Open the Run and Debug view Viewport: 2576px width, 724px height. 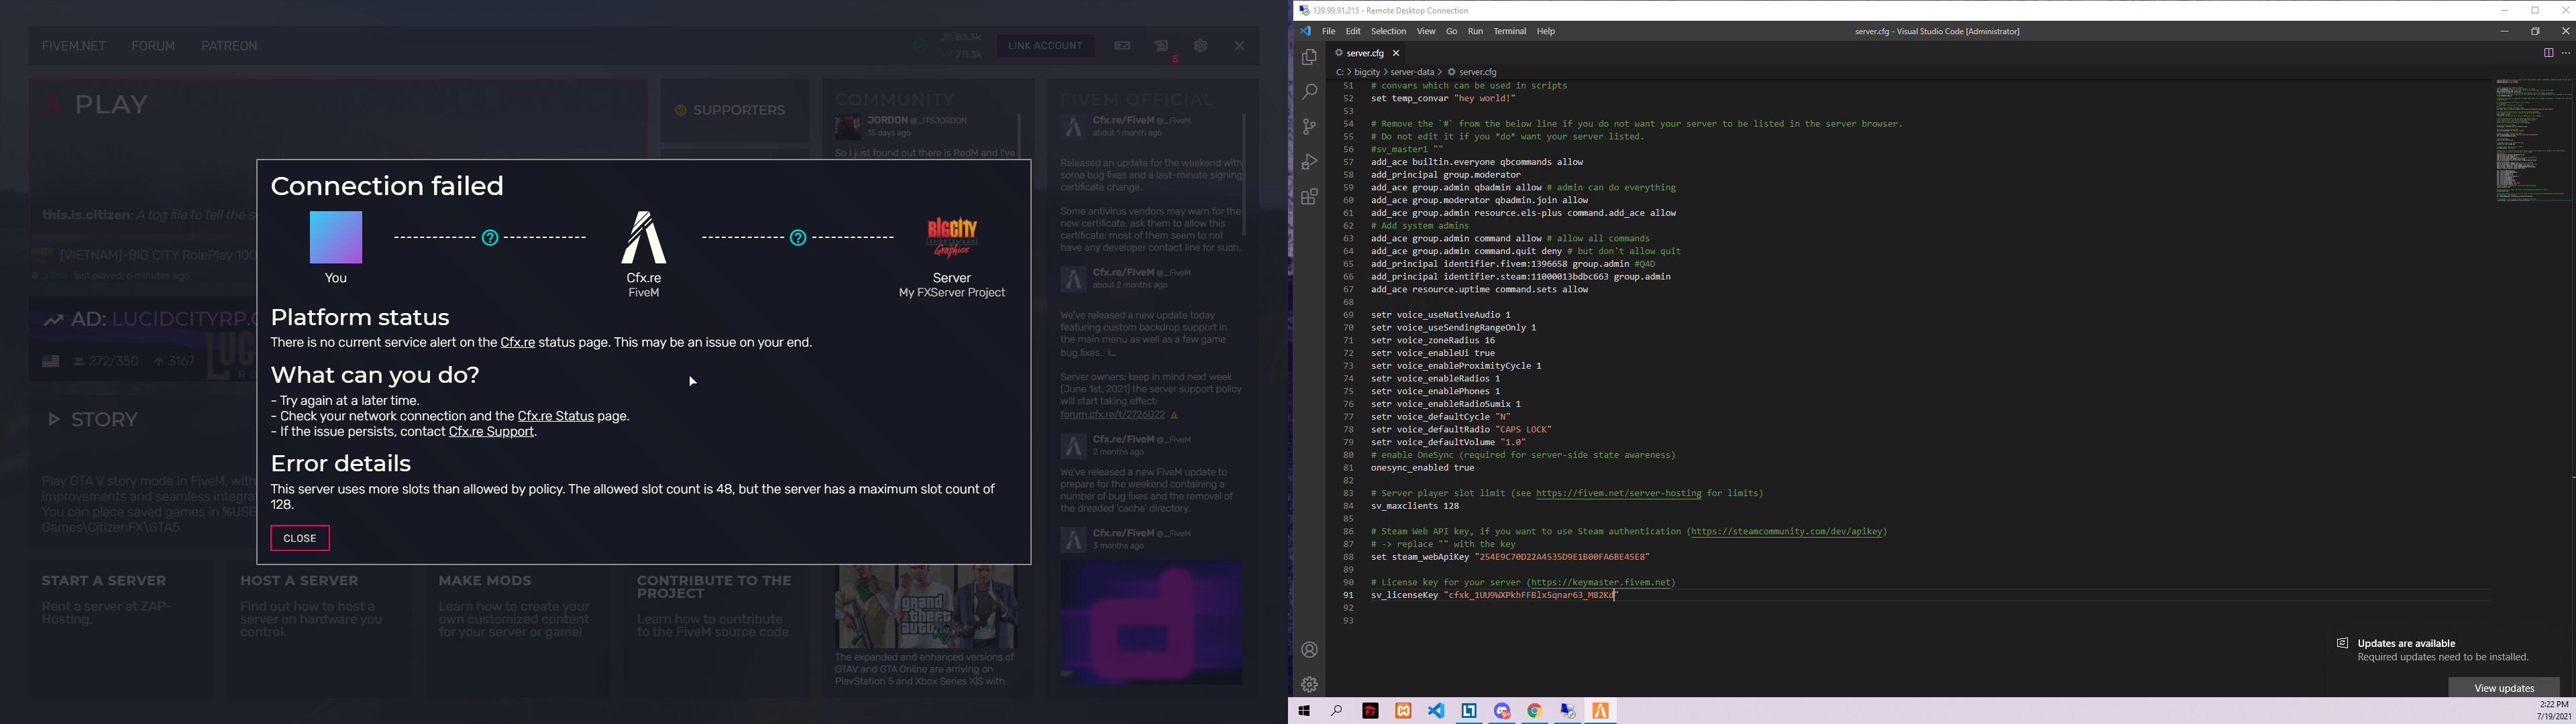pos(1309,162)
